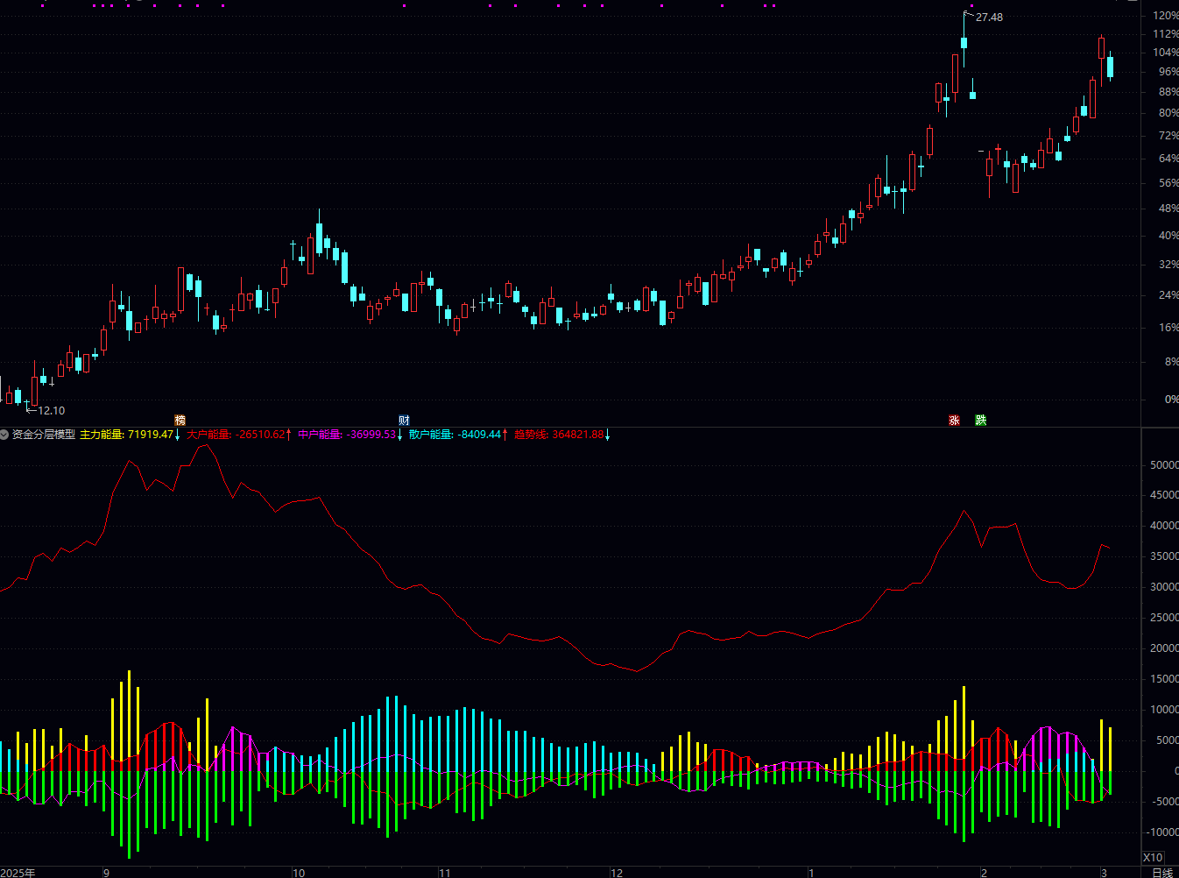Click the 财 marker icon under candles

coord(404,421)
